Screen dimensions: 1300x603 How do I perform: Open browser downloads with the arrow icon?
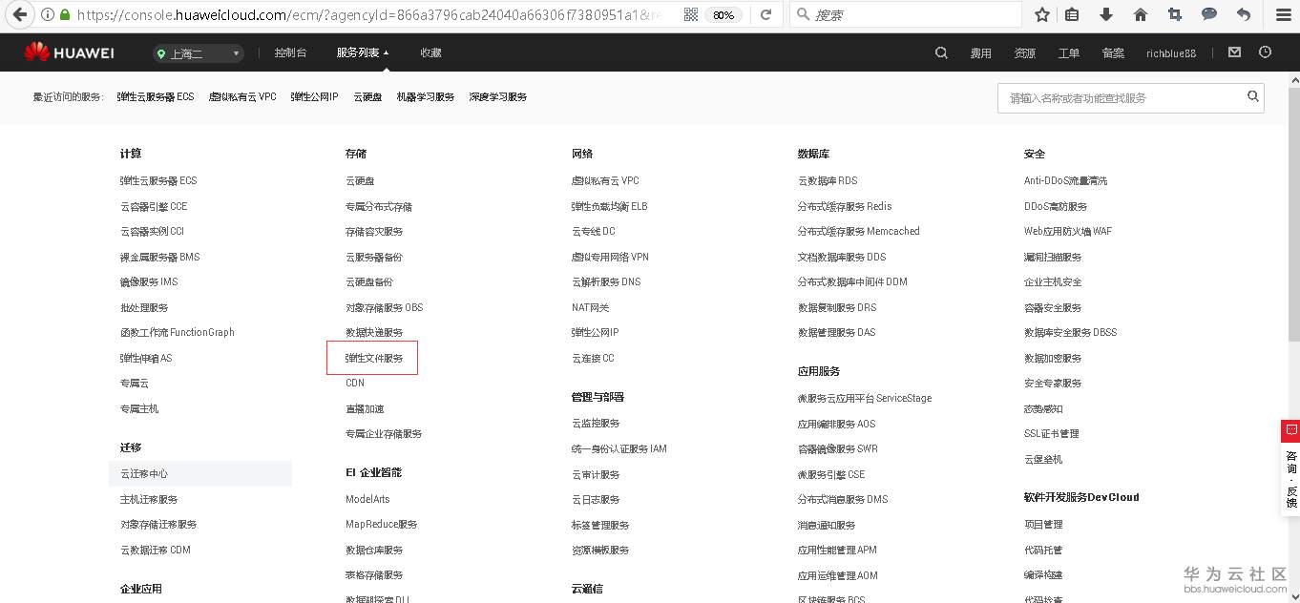(1106, 14)
